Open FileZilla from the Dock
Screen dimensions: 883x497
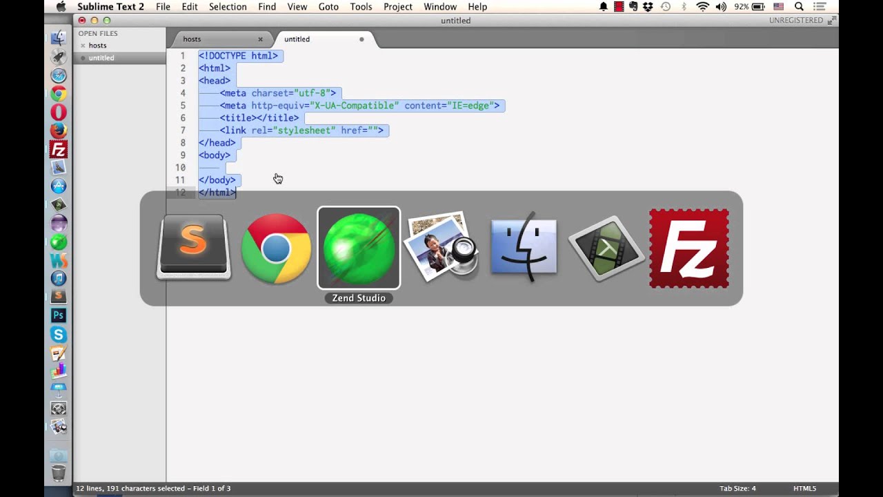click(59, 149)
